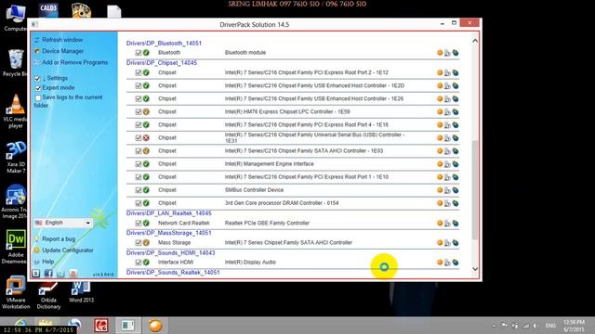
Task: Open the Help link
Action: 47,262
